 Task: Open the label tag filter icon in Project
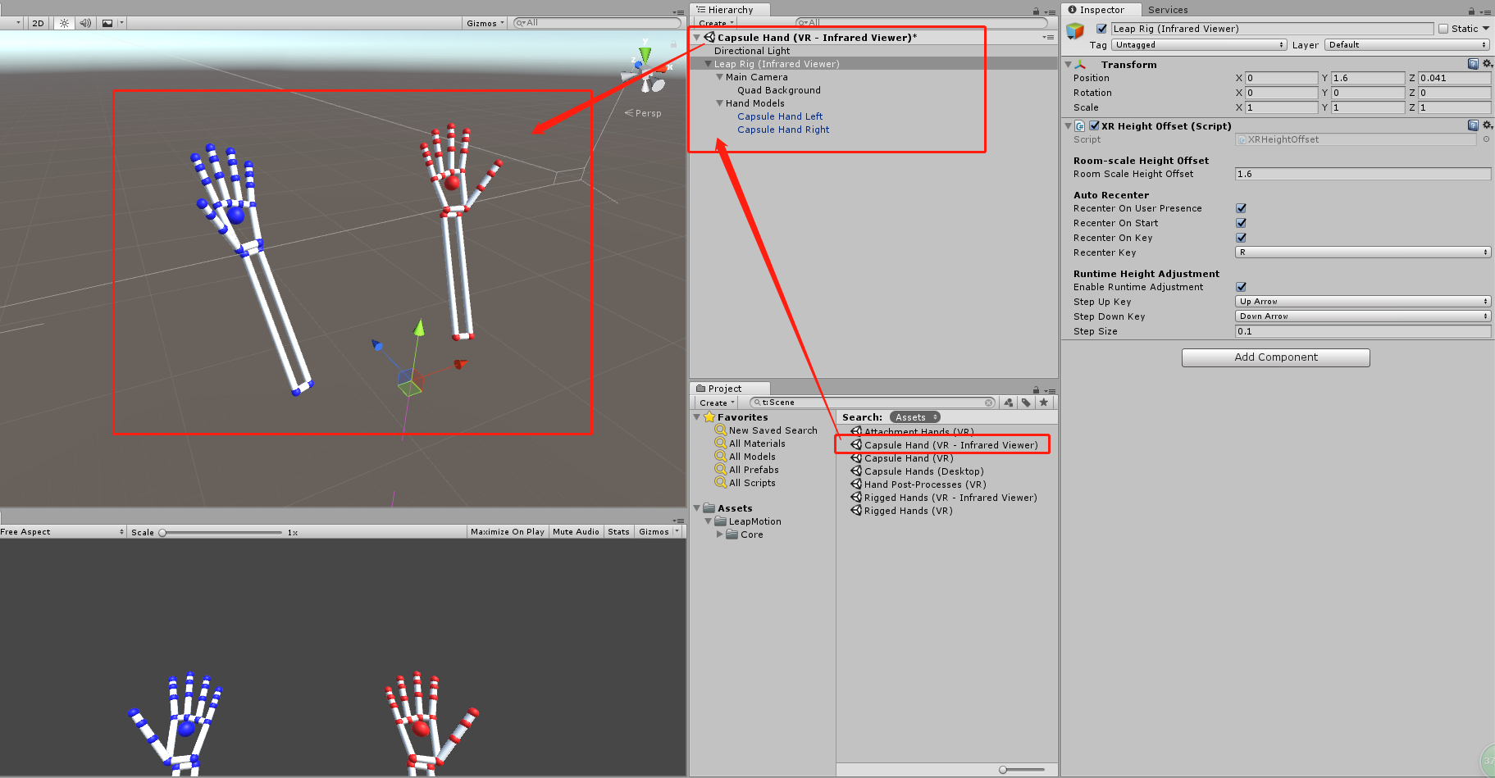point(1025,402)
